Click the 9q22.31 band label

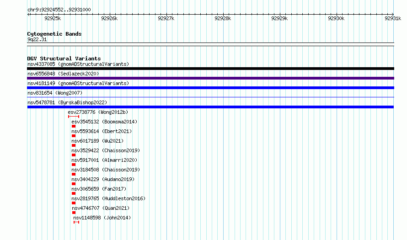point(37,39)
